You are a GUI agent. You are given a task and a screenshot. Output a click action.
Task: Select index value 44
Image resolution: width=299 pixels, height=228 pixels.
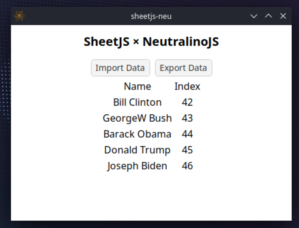tap(187, 134)
